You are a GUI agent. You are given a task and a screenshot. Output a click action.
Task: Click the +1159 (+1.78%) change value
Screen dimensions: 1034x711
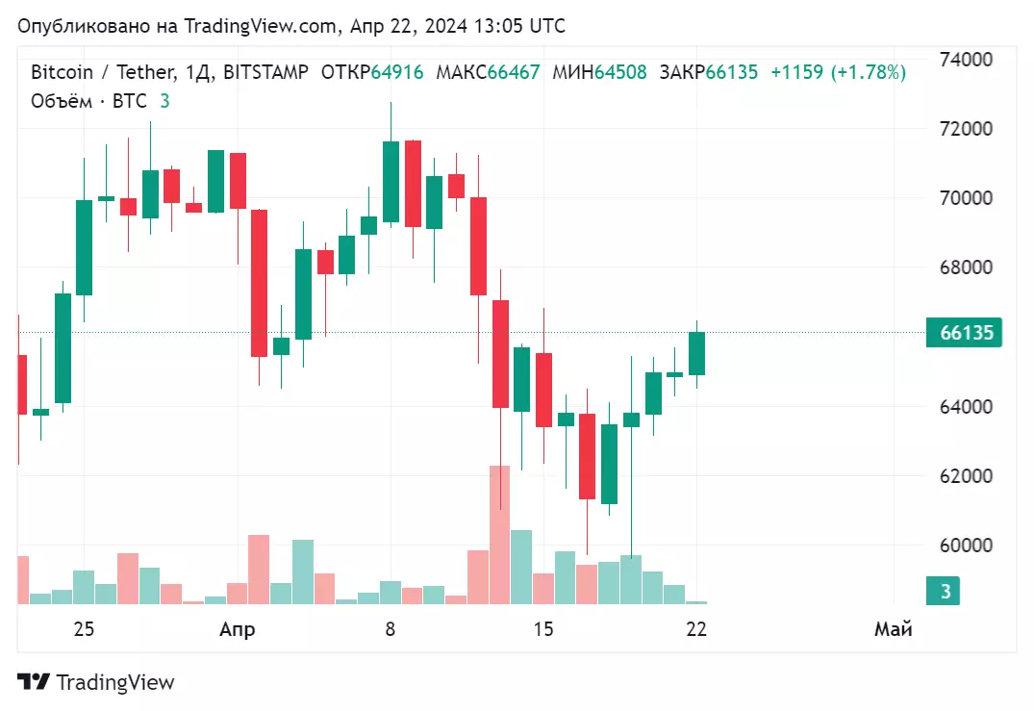point(838,72)
